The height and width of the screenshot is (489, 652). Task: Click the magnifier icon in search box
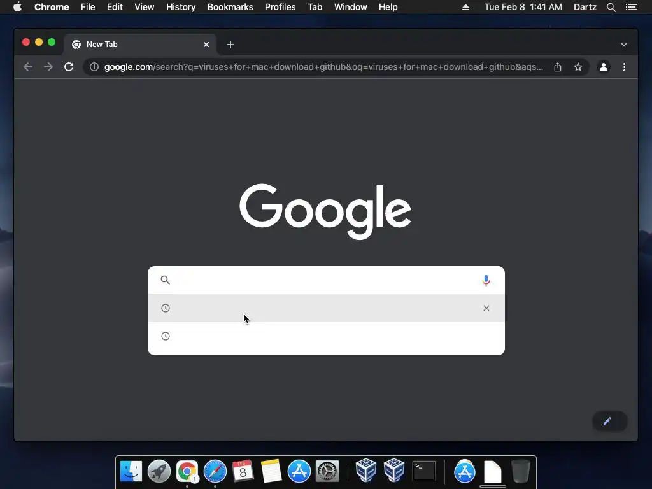coord(165,280)
